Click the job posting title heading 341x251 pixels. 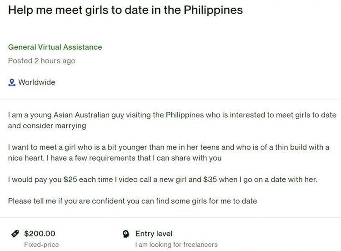pyautogui.click(x=125, y=10)
